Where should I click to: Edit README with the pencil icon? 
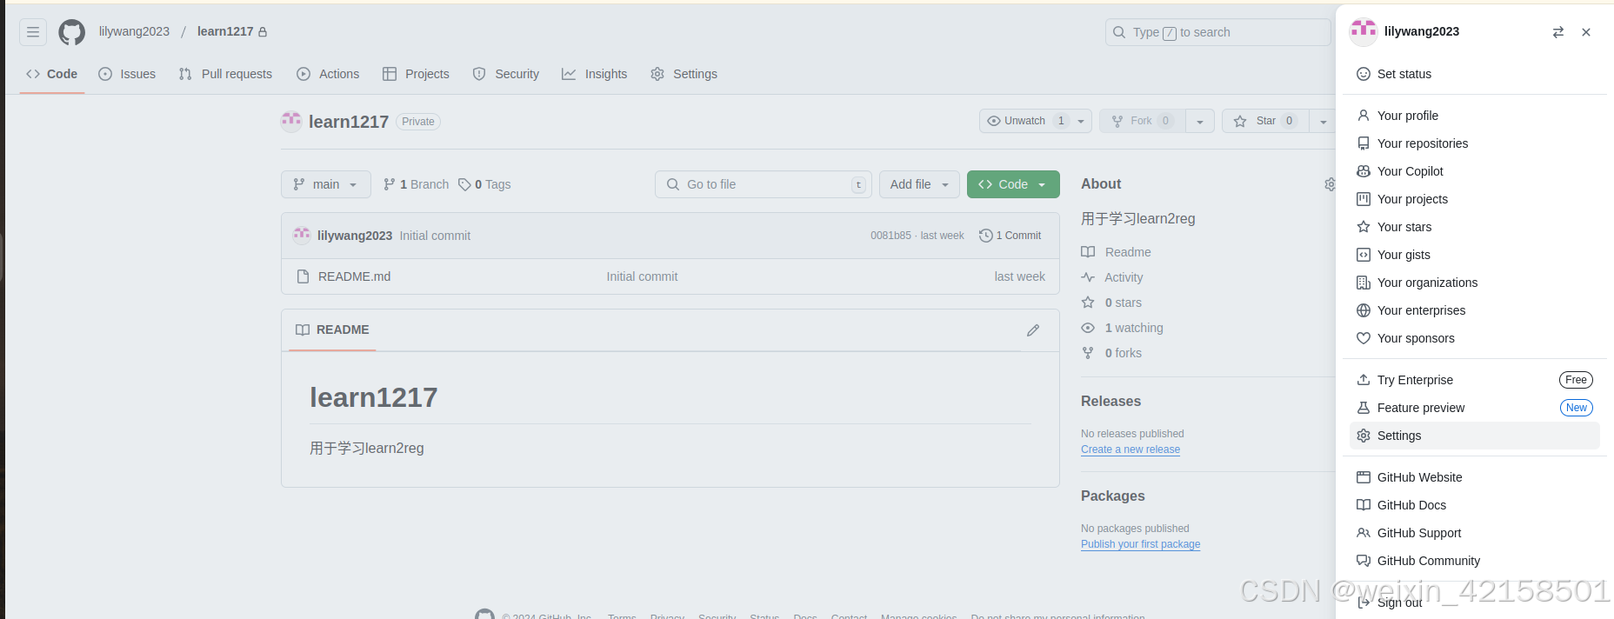pos(1033,330)
